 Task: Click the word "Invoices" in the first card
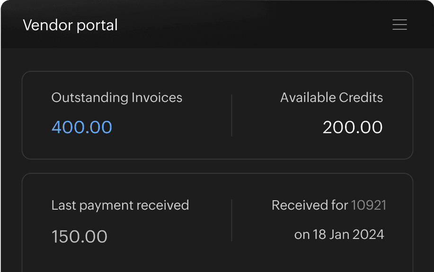(x=157, y=98)
